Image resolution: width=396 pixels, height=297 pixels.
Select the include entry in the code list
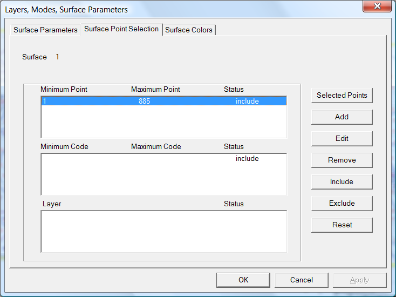point(247,158)
